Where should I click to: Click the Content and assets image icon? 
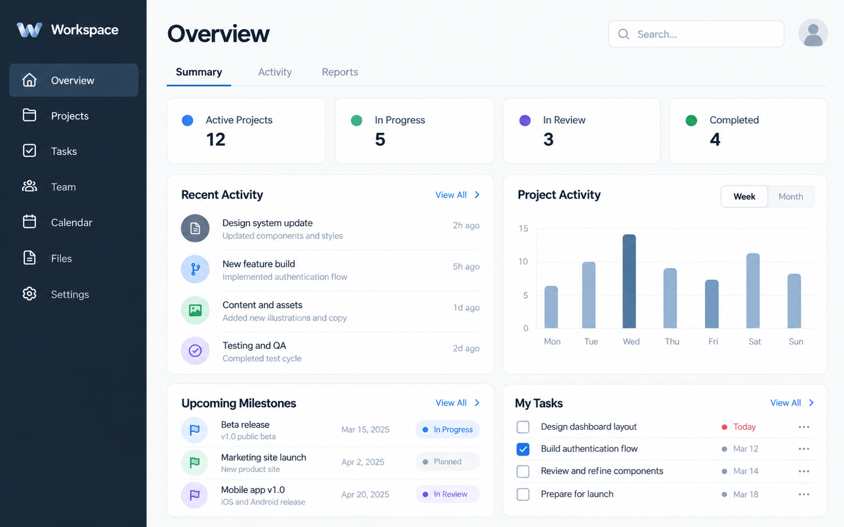click(x=195, y=310)
